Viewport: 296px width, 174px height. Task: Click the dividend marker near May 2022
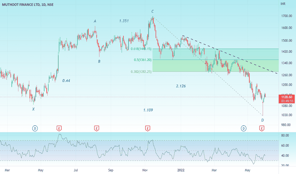(244, 128)
